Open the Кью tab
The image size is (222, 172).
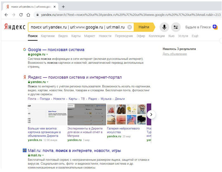(x=171, y=36)
